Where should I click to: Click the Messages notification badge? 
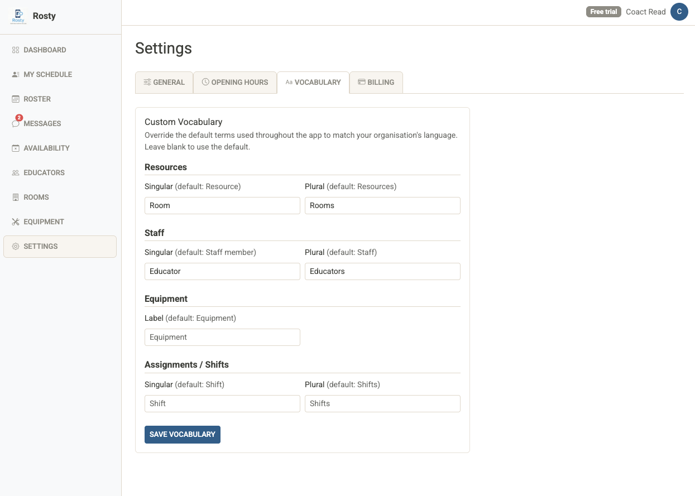tap(19, 118)
